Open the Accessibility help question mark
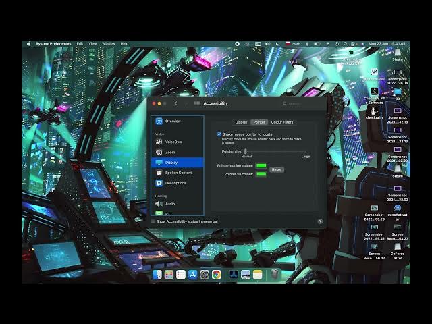The image size is (432, 324). 320,221
